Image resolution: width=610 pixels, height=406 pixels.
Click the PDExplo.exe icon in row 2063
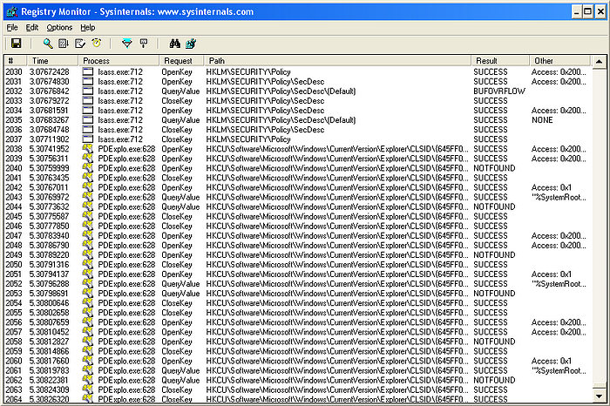click(x=88, y=389)
